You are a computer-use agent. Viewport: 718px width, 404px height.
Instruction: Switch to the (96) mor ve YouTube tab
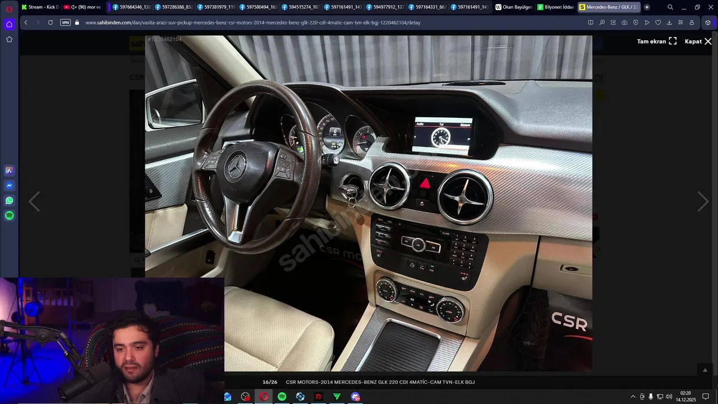[x=82, y=7]
